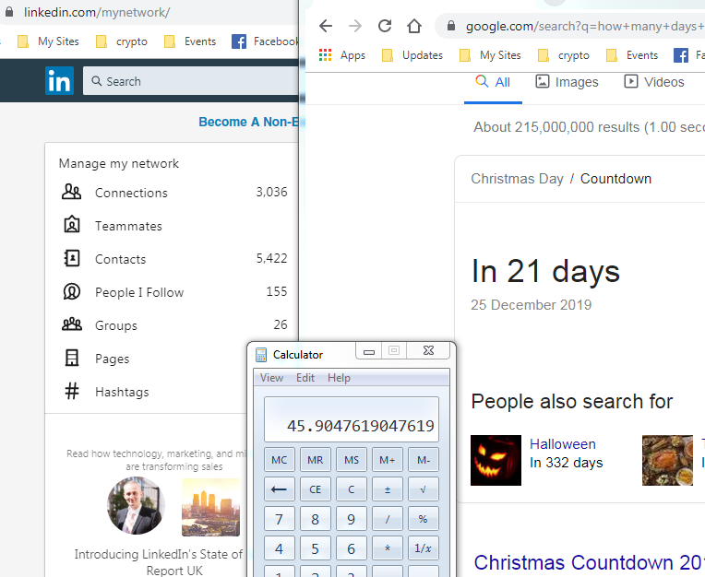Click the forward arrow in Google window
705x577 pixels.
click(355, 26)
